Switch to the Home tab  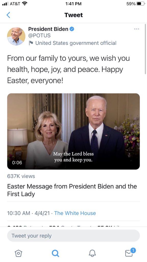click(x=18, y=253)
